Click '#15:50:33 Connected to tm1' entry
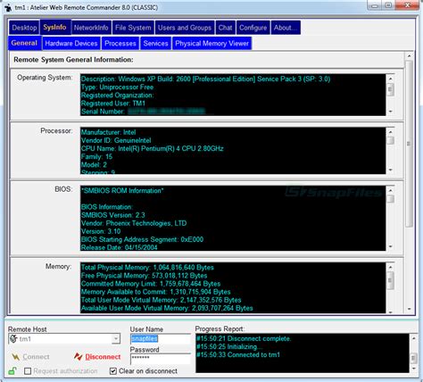This screenshot has width=423, height=382. click(x=238, y=354)
